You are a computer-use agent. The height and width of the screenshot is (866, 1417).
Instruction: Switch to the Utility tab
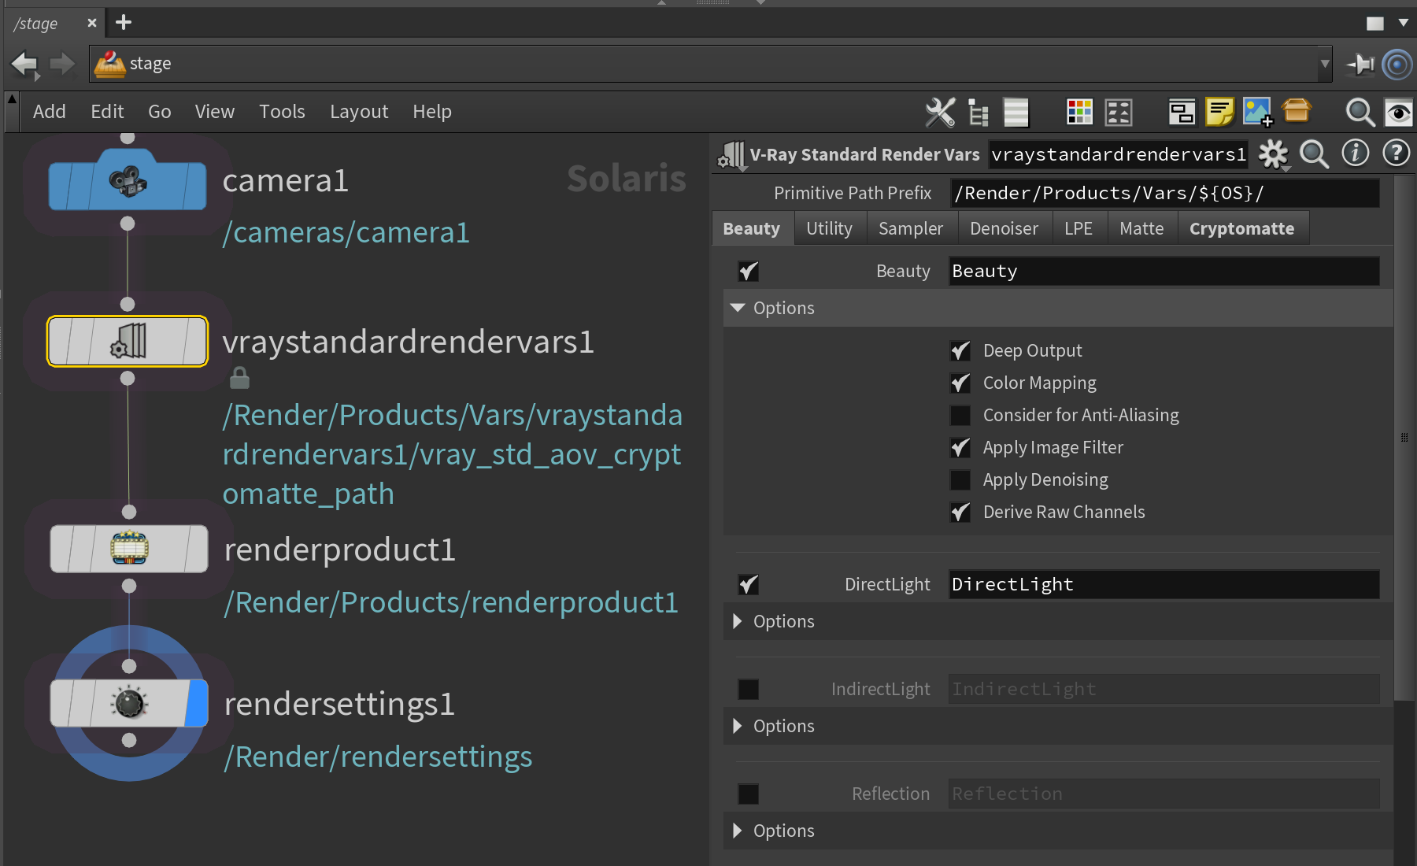tap(829, 228)
